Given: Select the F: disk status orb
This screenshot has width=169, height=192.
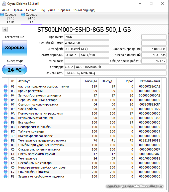Looking at the screenshot, I should tap(23, 14).
